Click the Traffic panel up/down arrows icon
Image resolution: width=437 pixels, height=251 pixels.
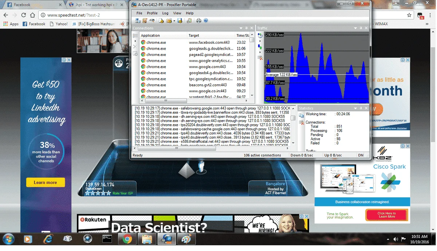tap(260, 47)
